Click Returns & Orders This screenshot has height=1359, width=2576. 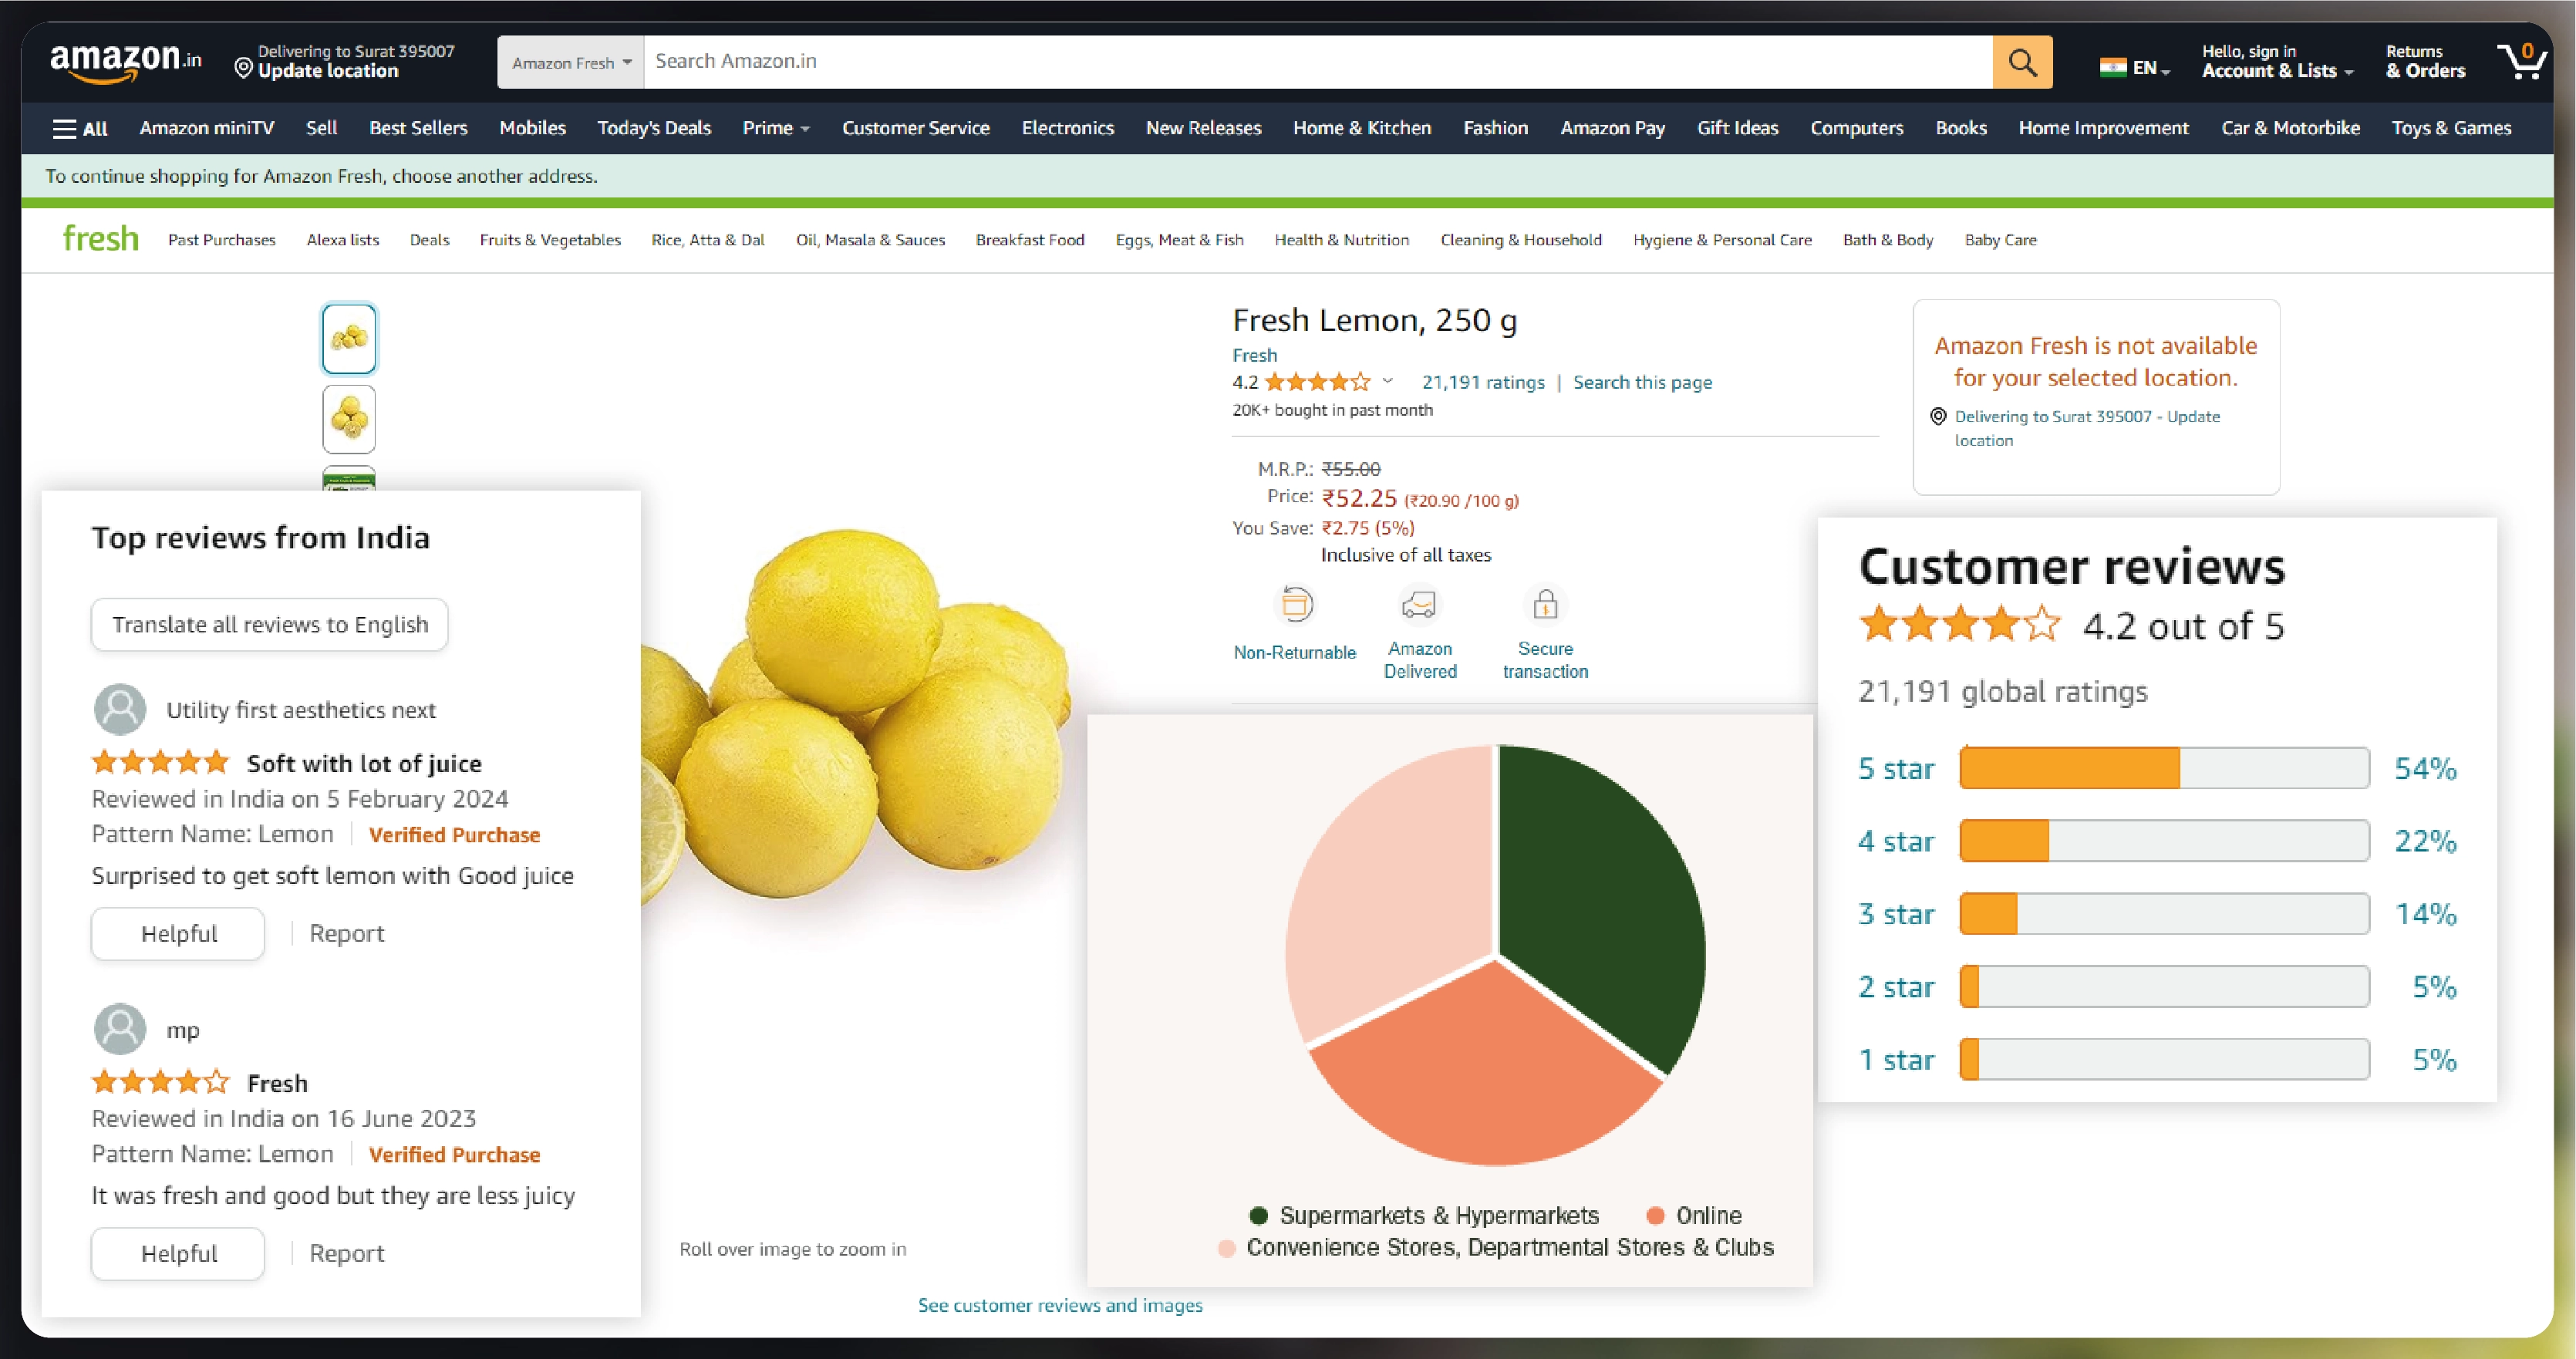(2425, 61)
